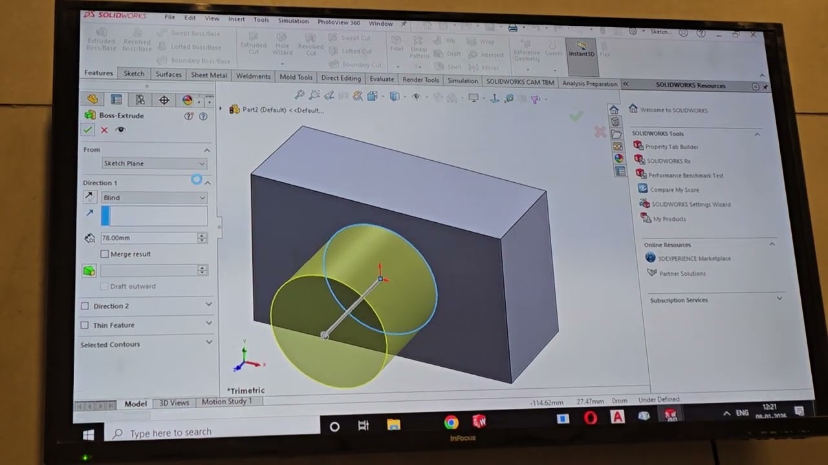The width and height of the screenshot is (828, 465).
Task: Open the Motion Study 1 tab
Action: click(226, 401)
